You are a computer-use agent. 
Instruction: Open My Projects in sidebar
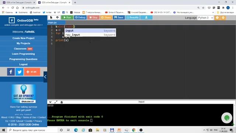[24, 43]
